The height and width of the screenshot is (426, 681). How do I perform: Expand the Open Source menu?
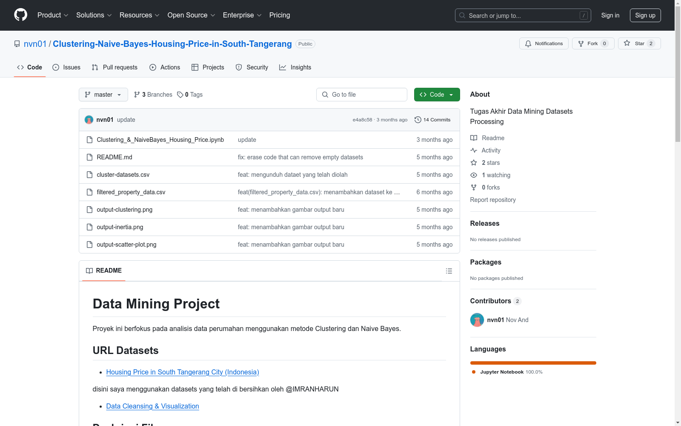(x=192, y=15)
